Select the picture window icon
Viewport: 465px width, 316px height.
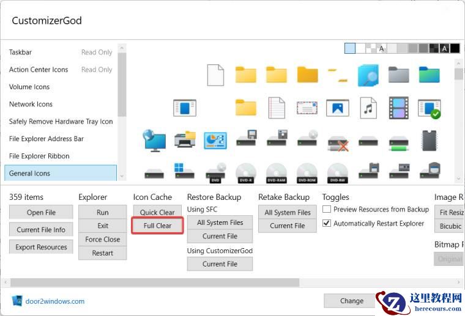coord(338,108)
